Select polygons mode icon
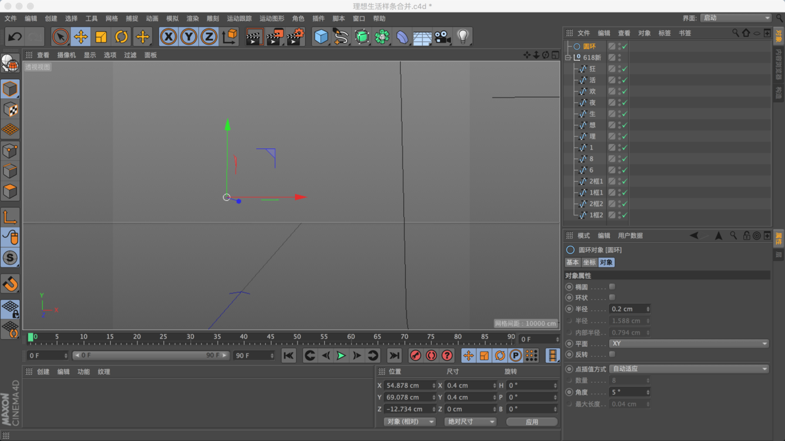Screen dimensions: 785x441 (x=10, y=191)
